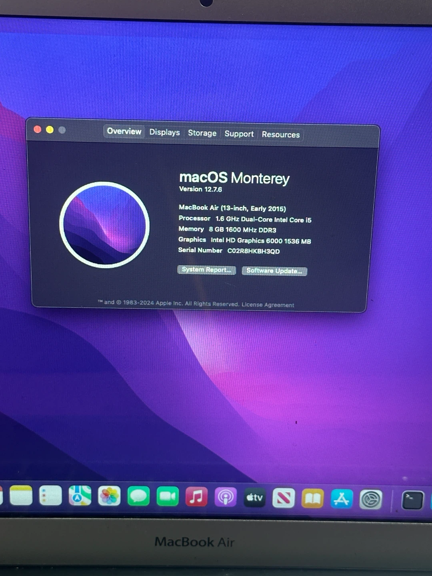Screen dimensions: 432x576
Task: Open Notes from the Dock
Action: (21, 496)
